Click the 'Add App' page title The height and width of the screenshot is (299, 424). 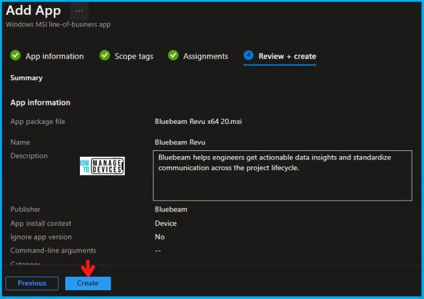33,11
